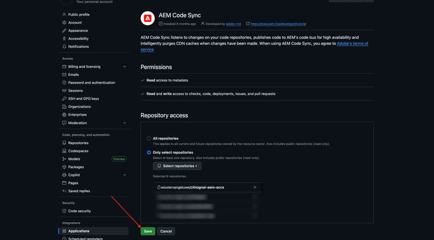Click the Packages icon
This screenshot has height=240, width=434.
coord(64,167)
